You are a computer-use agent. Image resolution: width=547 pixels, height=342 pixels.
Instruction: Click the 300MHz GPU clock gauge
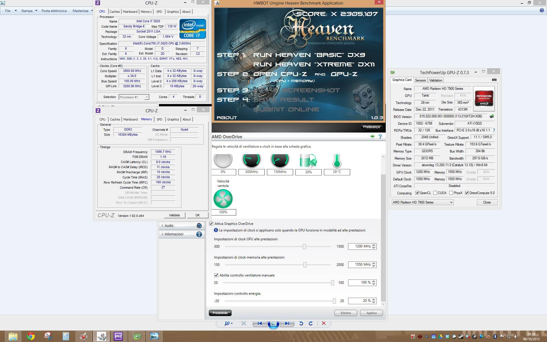click(x=252, y=160)
